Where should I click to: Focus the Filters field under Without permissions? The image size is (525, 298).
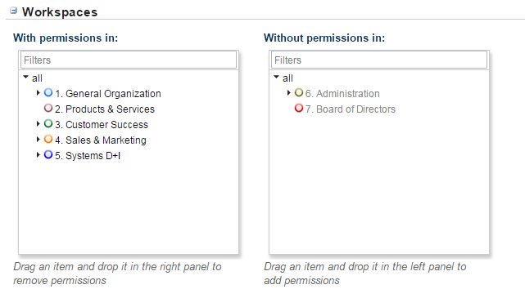pos(379,60)
